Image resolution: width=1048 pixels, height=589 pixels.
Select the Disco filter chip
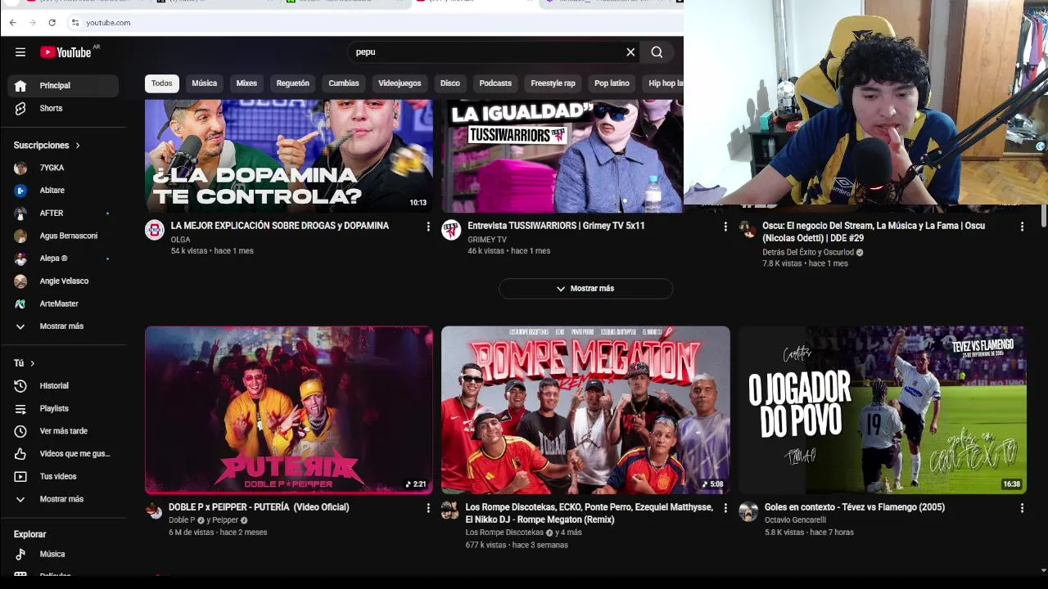[450, 83]
